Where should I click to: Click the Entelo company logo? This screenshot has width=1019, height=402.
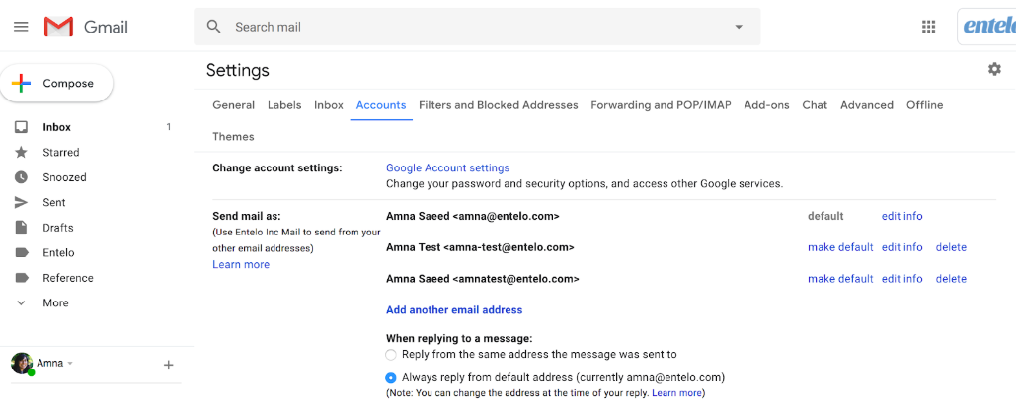[x=987, y=26]
